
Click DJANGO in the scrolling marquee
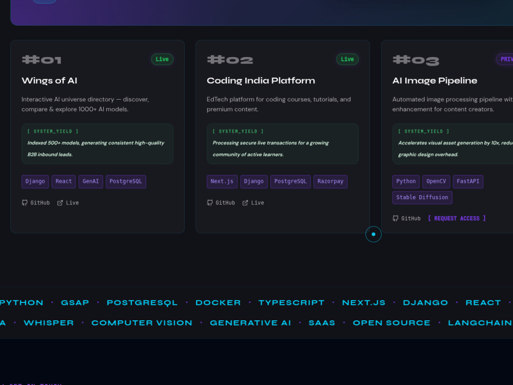(x=426, y=303)
